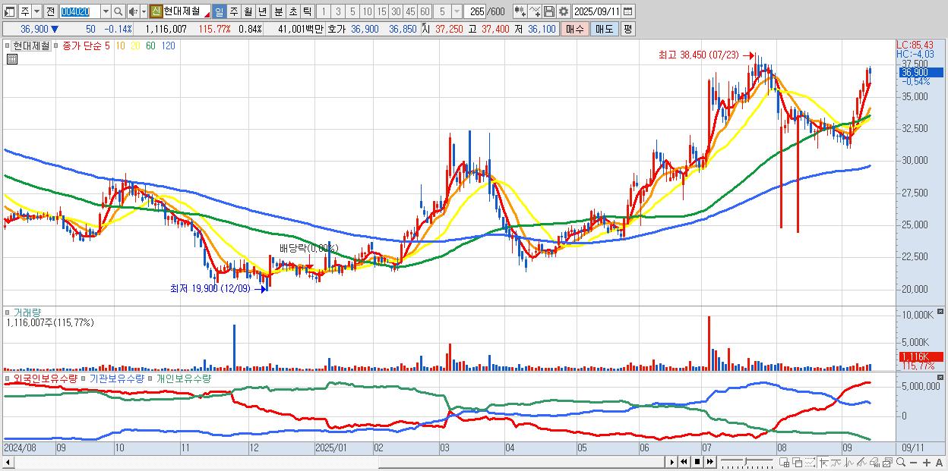Select the 60 interval preset
Image resolution: width=948 pixels, height=471 pixels.
click(425, 11)
